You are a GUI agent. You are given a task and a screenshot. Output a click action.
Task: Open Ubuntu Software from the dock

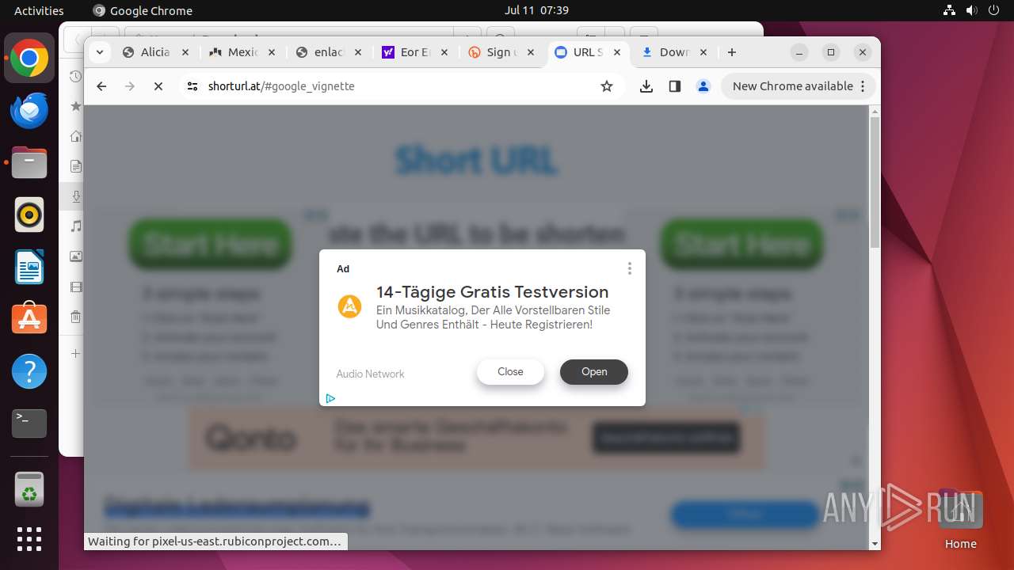tap(29, 319)
